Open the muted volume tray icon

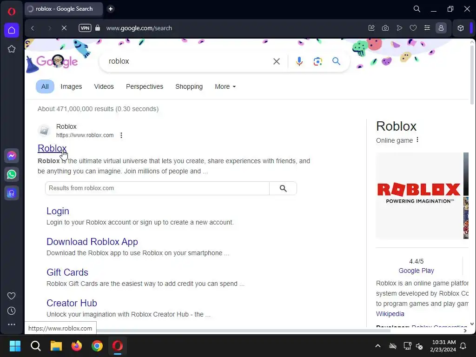click(x=419, y=346)
